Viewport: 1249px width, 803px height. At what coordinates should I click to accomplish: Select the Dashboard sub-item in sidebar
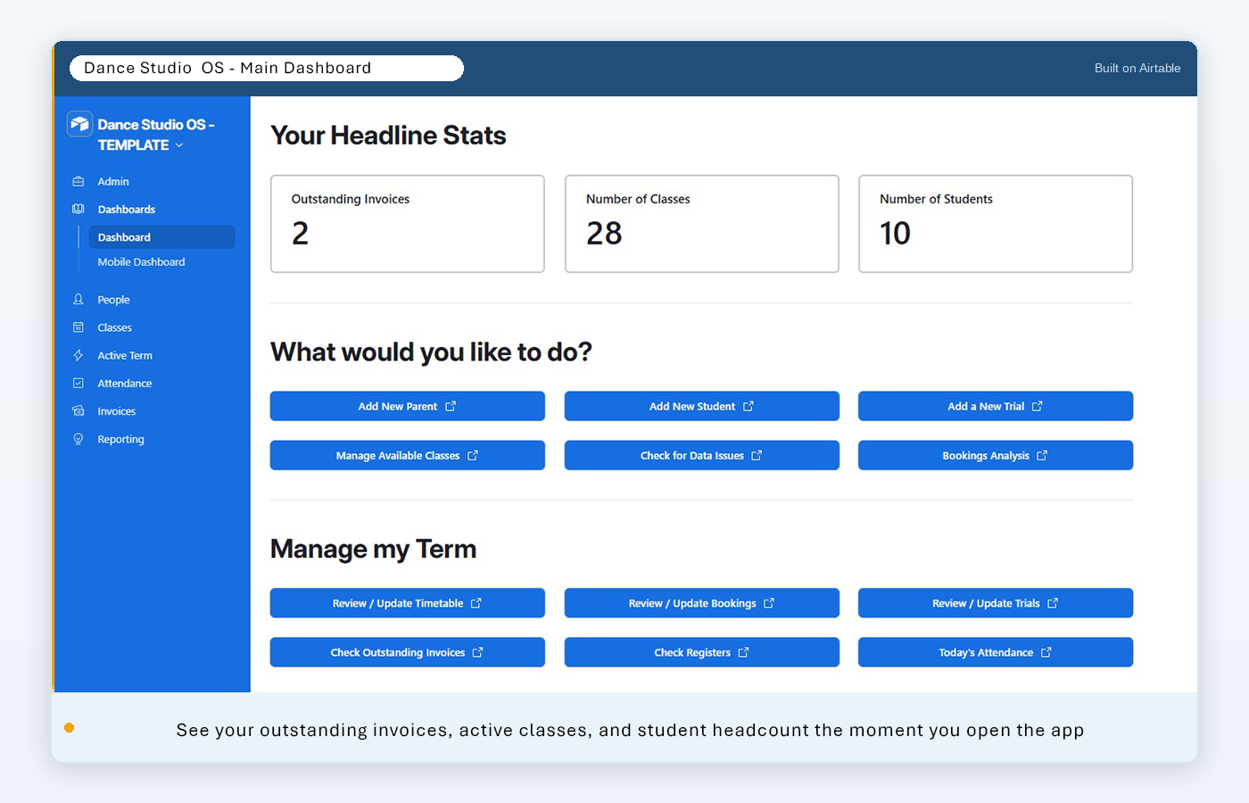[x=161, y=237]
